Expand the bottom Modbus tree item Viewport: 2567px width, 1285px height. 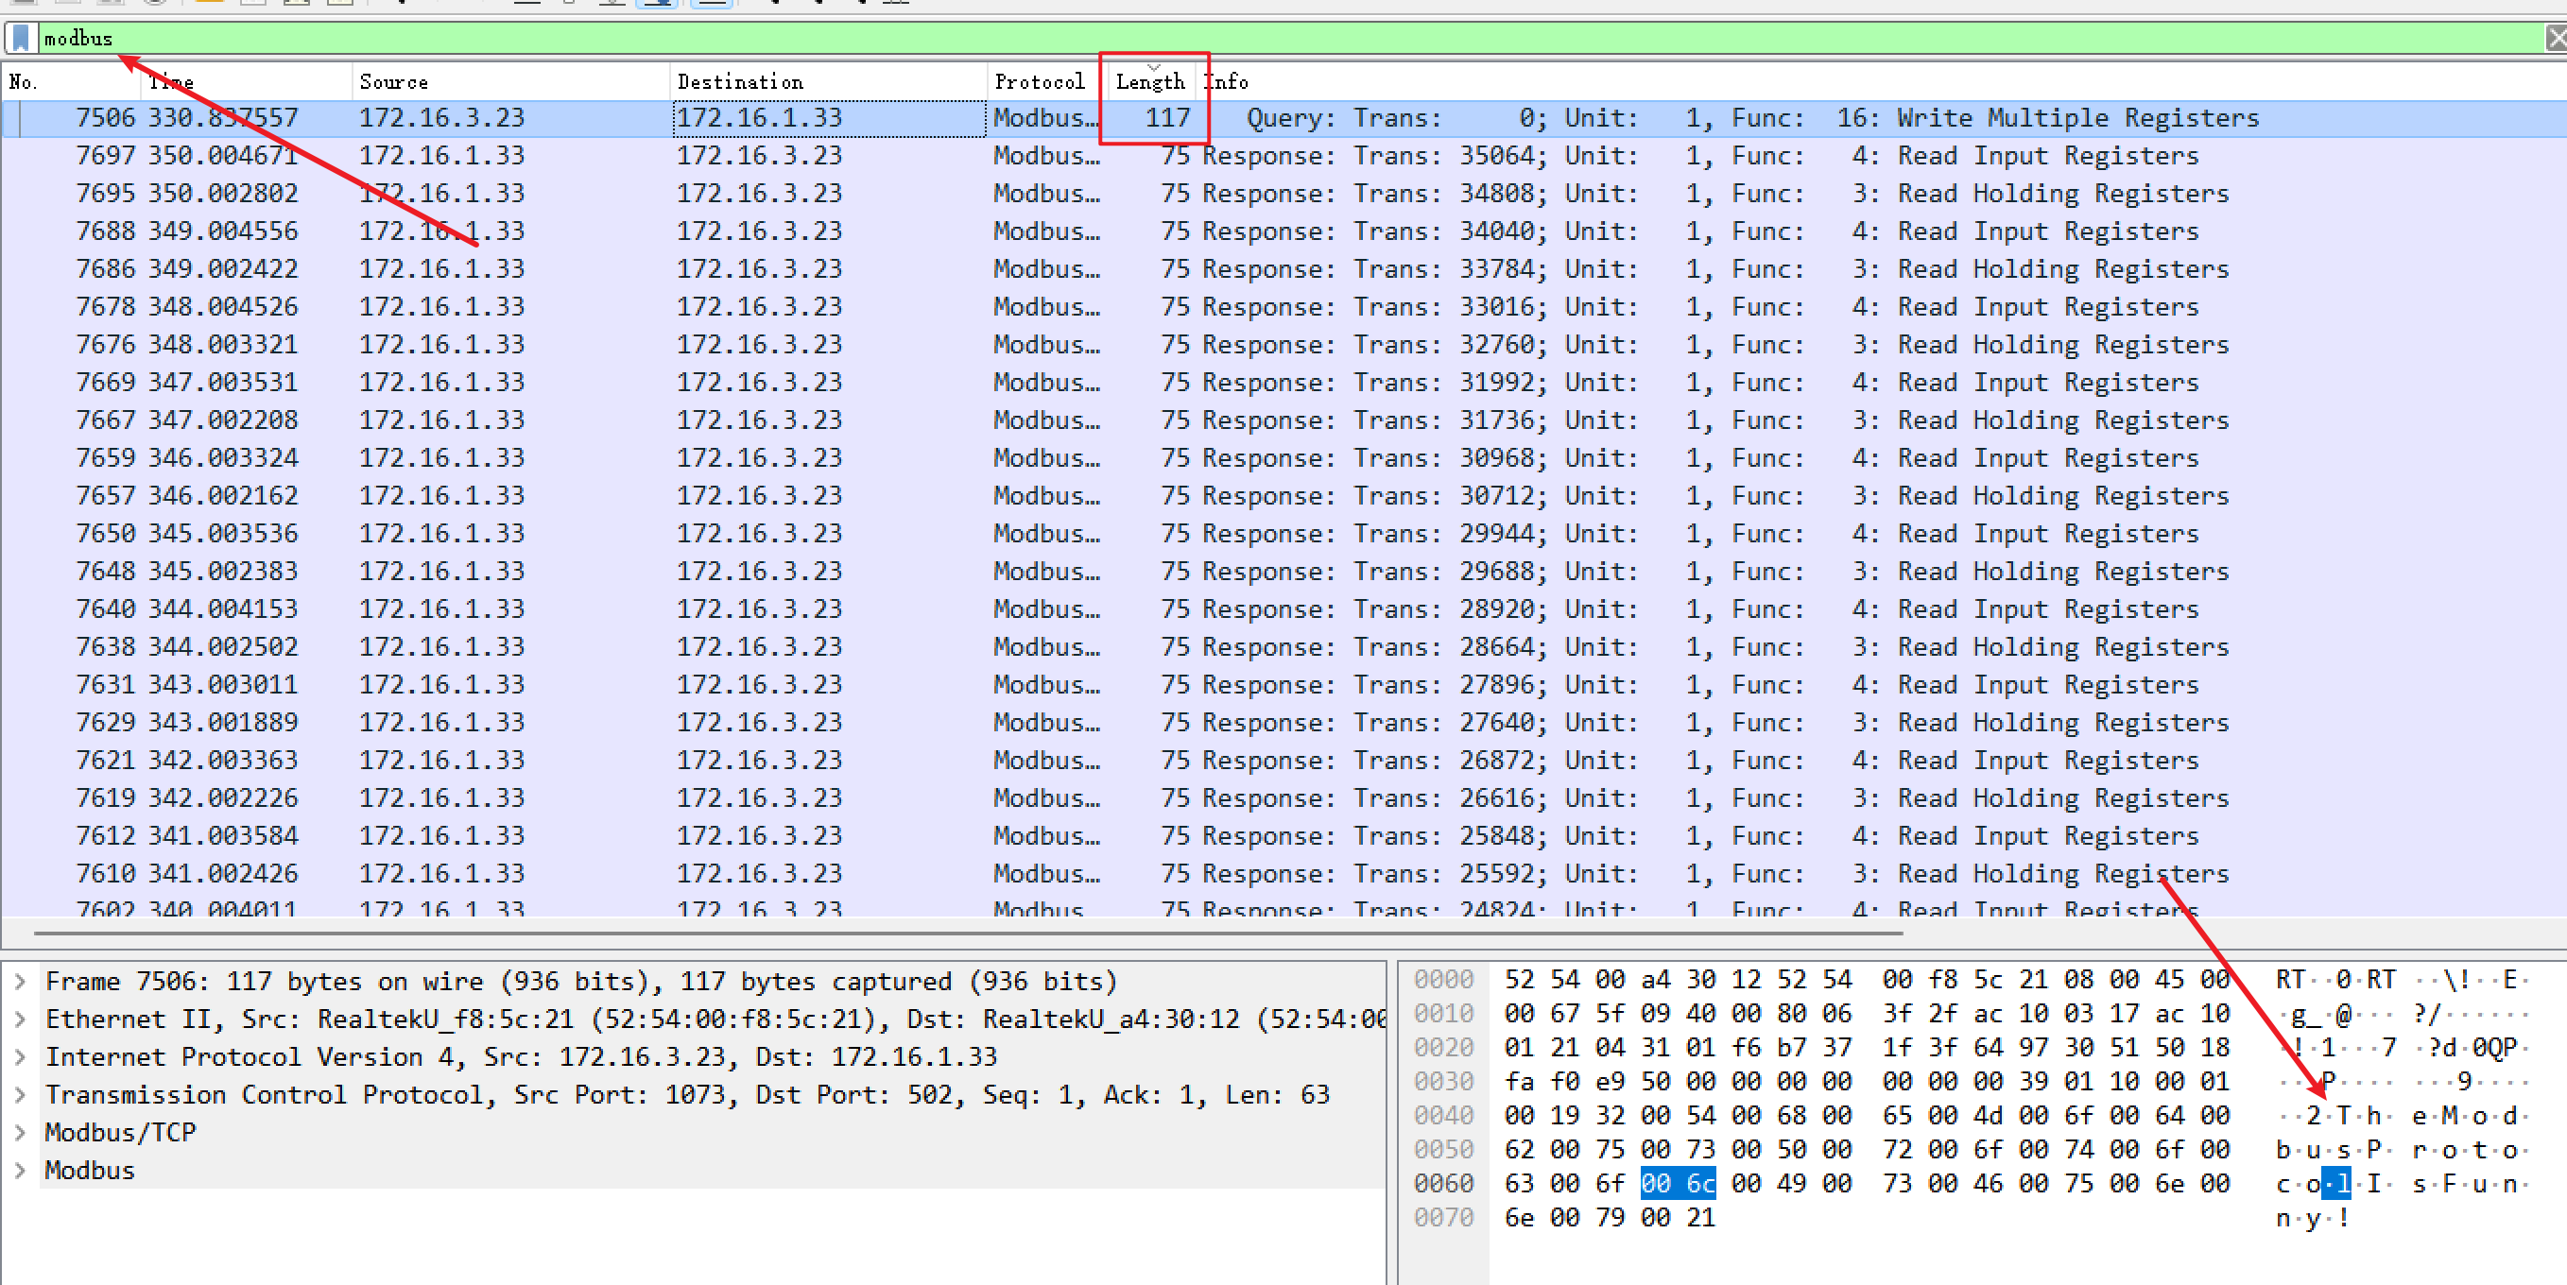click(x=20, y=1171)
